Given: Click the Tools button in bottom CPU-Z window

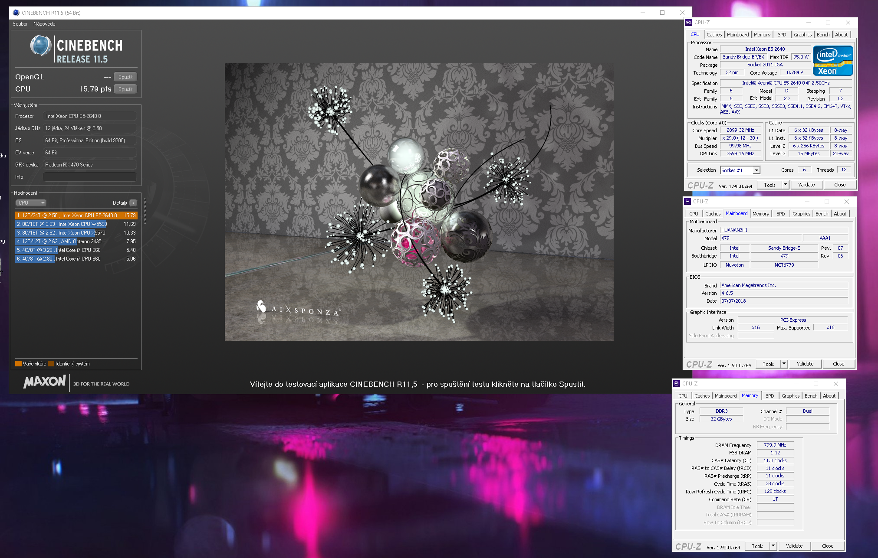Looking at the screenshot, I should tap(757, 546).
